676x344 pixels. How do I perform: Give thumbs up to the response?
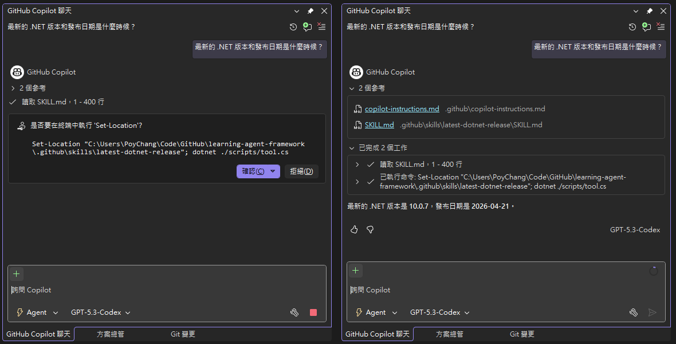[x=354, y=230]
